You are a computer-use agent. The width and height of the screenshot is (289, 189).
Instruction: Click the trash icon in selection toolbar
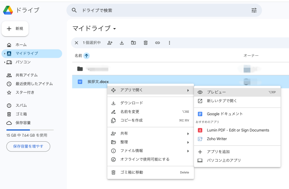tap(146, 43)
